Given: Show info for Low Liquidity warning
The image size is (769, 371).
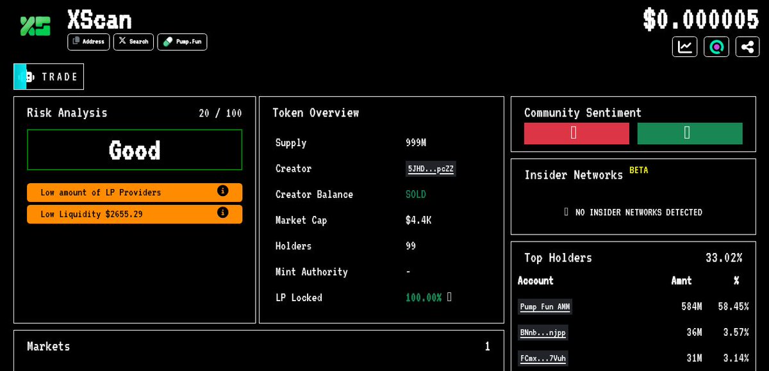Looking at the screenshot, I should [222, 213].
